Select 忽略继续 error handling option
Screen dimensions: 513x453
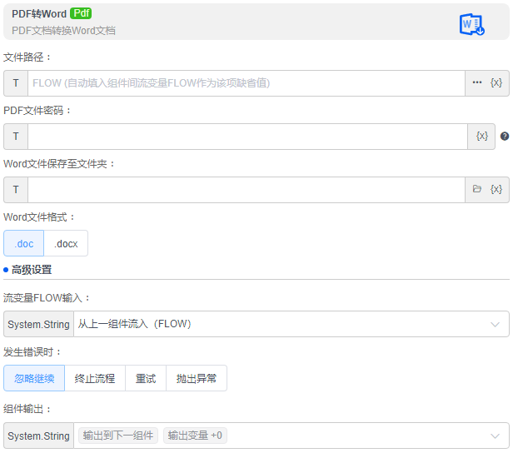34,378
